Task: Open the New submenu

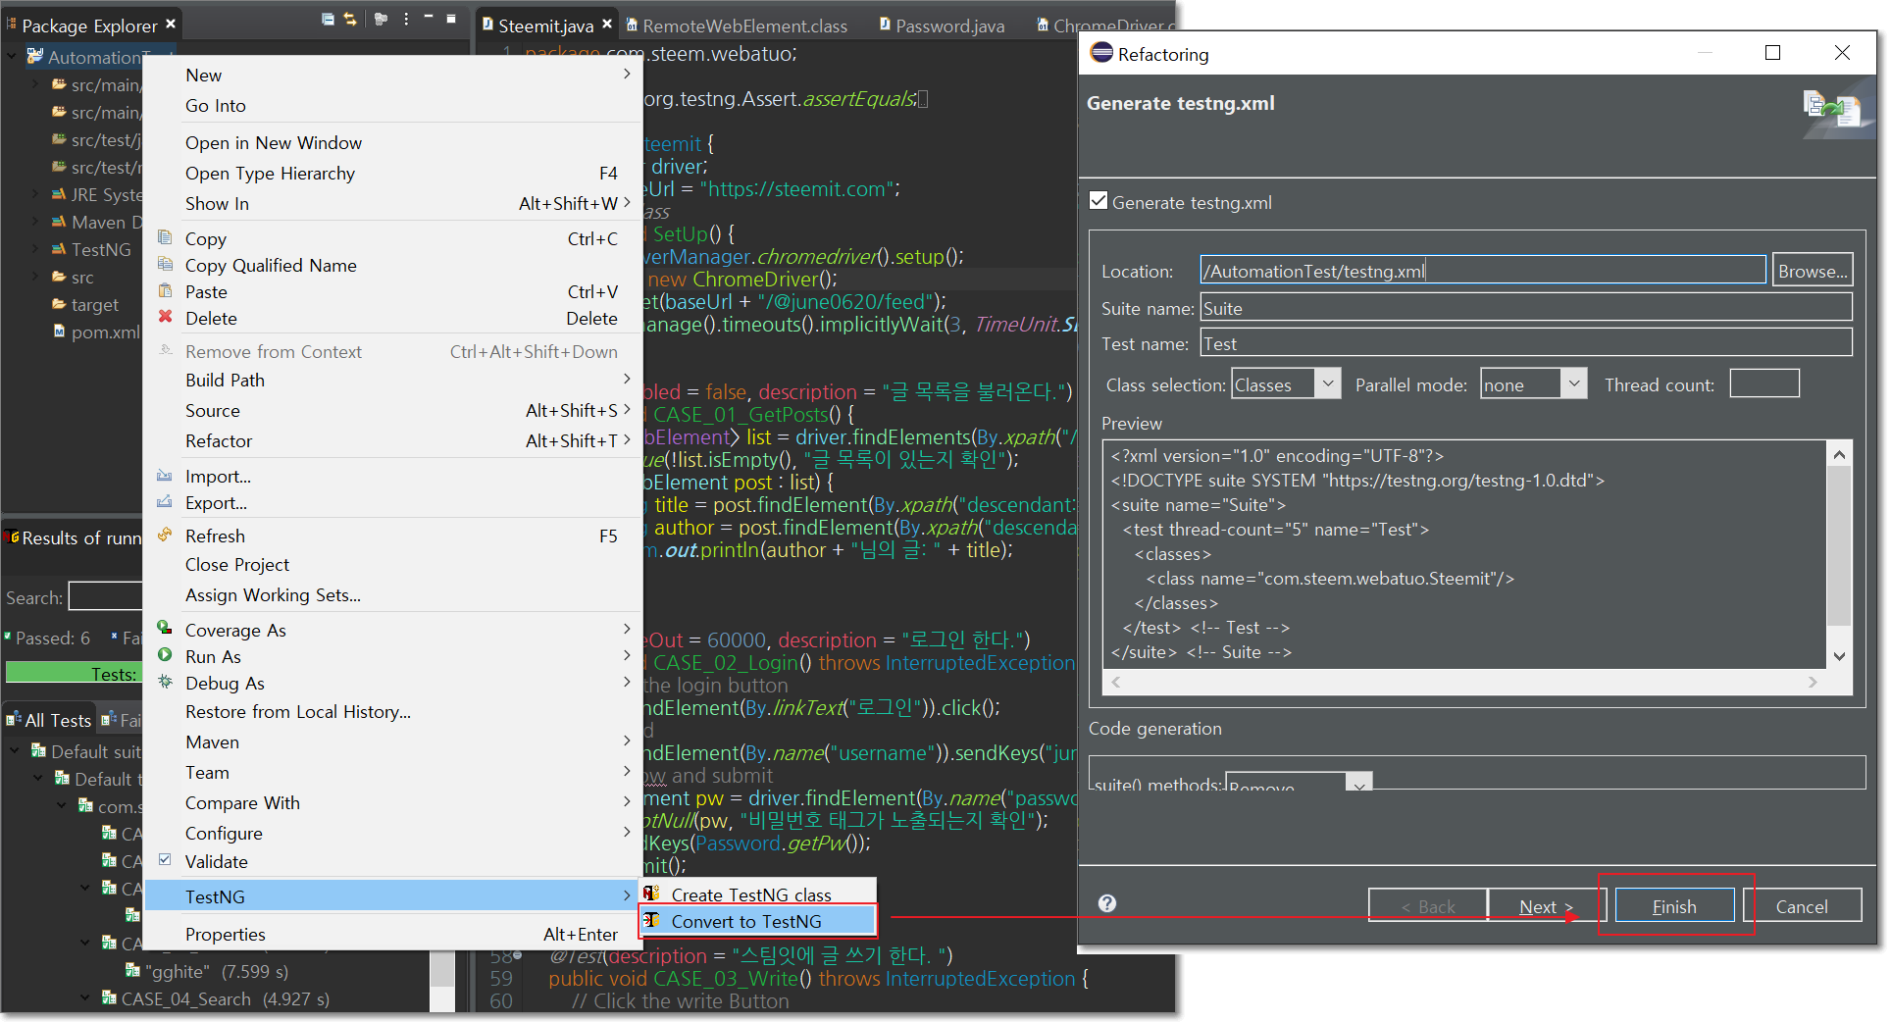Action: pyautogui.click(x=393, y=75)
